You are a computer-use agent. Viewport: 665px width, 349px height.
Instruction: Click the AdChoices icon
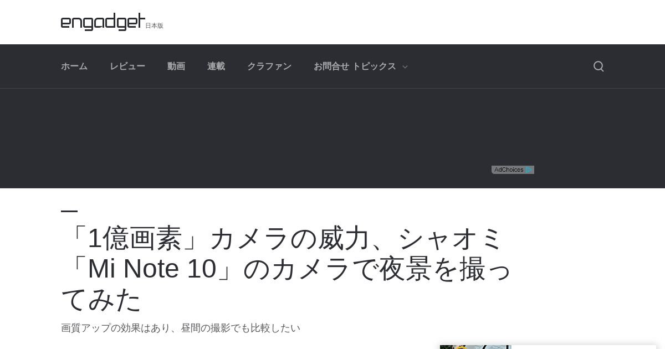pyautogui.click(x=513, y=170)
